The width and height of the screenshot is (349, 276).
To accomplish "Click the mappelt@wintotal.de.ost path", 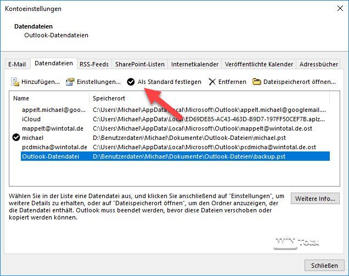I will (x=202, y=128).
